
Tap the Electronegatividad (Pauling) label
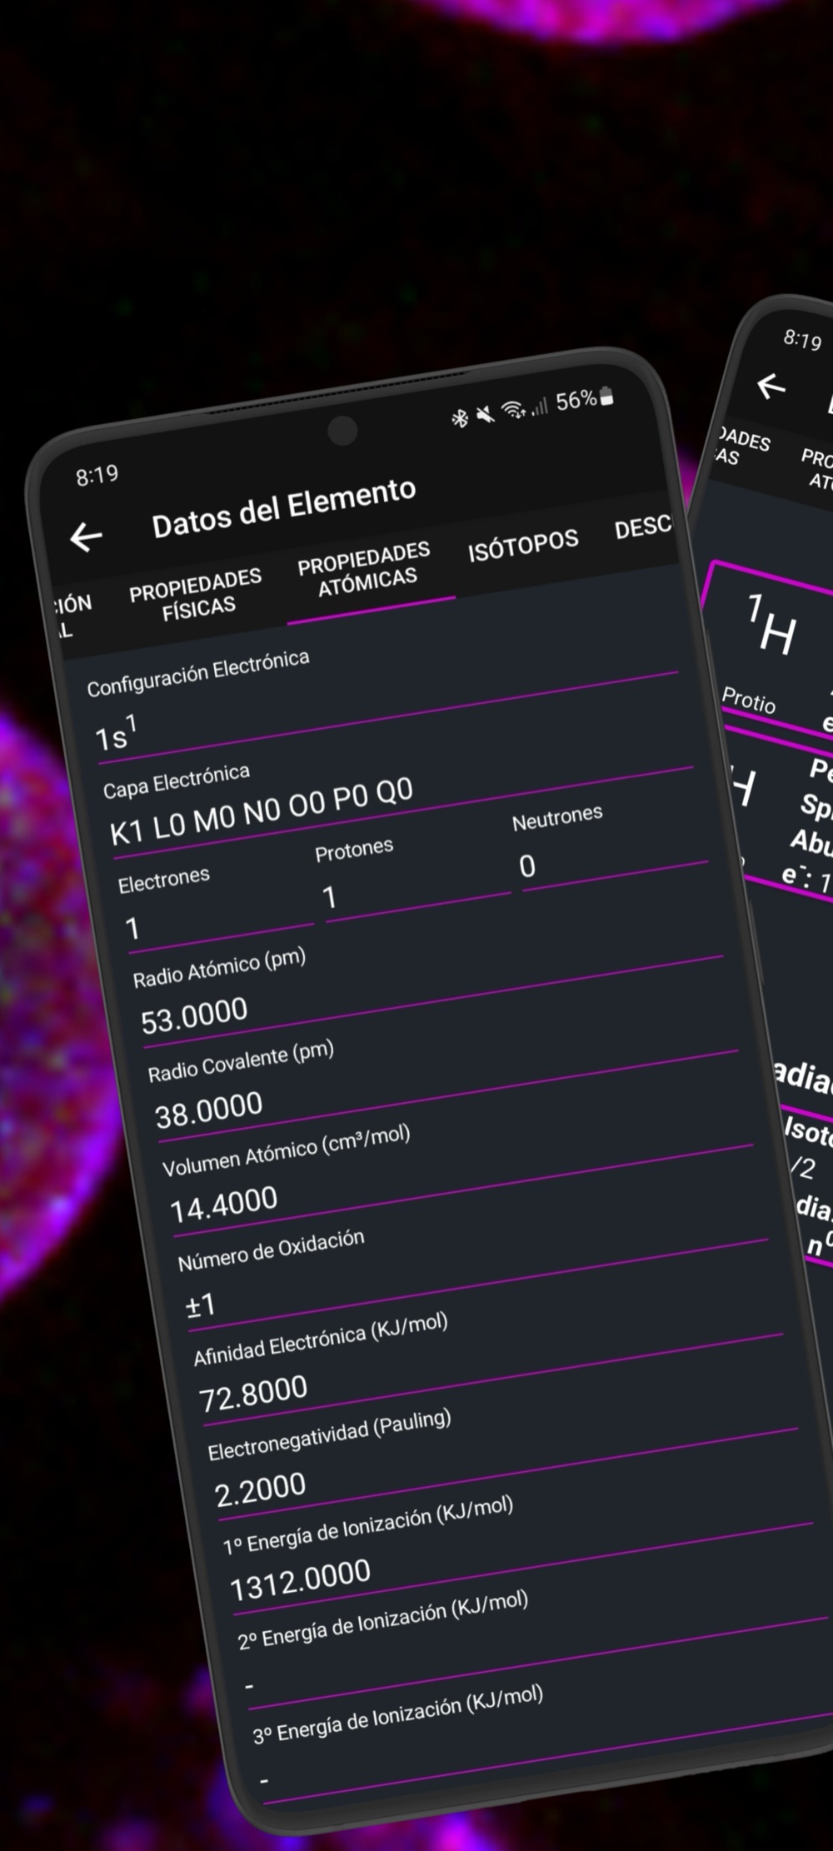pyautogui.click(x=329, y=1434)
